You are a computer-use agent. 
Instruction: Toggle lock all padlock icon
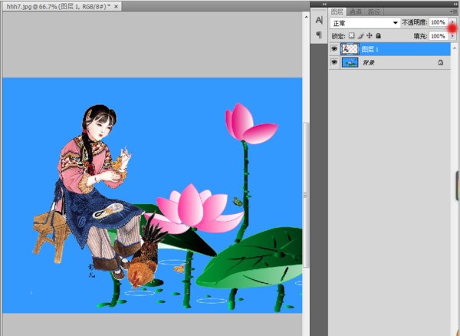379,36
